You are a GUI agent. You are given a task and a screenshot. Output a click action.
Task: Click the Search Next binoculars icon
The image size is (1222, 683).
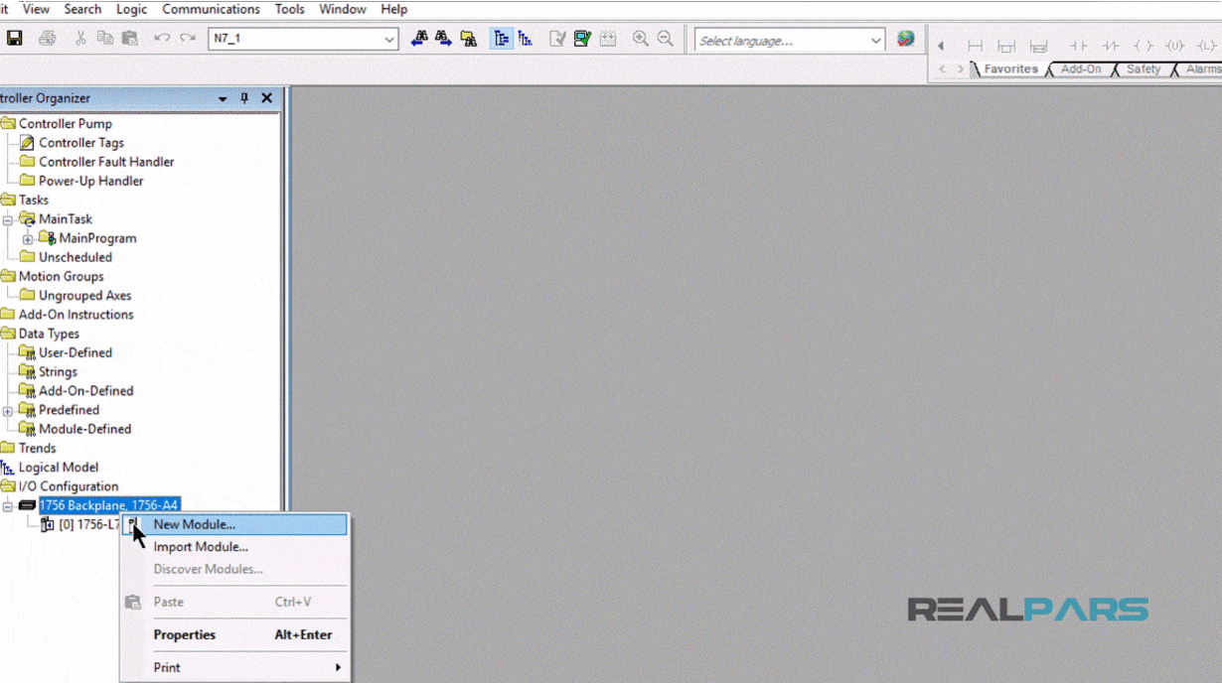point(443,39)
